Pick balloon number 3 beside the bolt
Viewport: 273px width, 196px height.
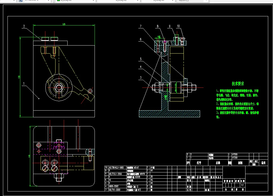click(x=141, y=78)
